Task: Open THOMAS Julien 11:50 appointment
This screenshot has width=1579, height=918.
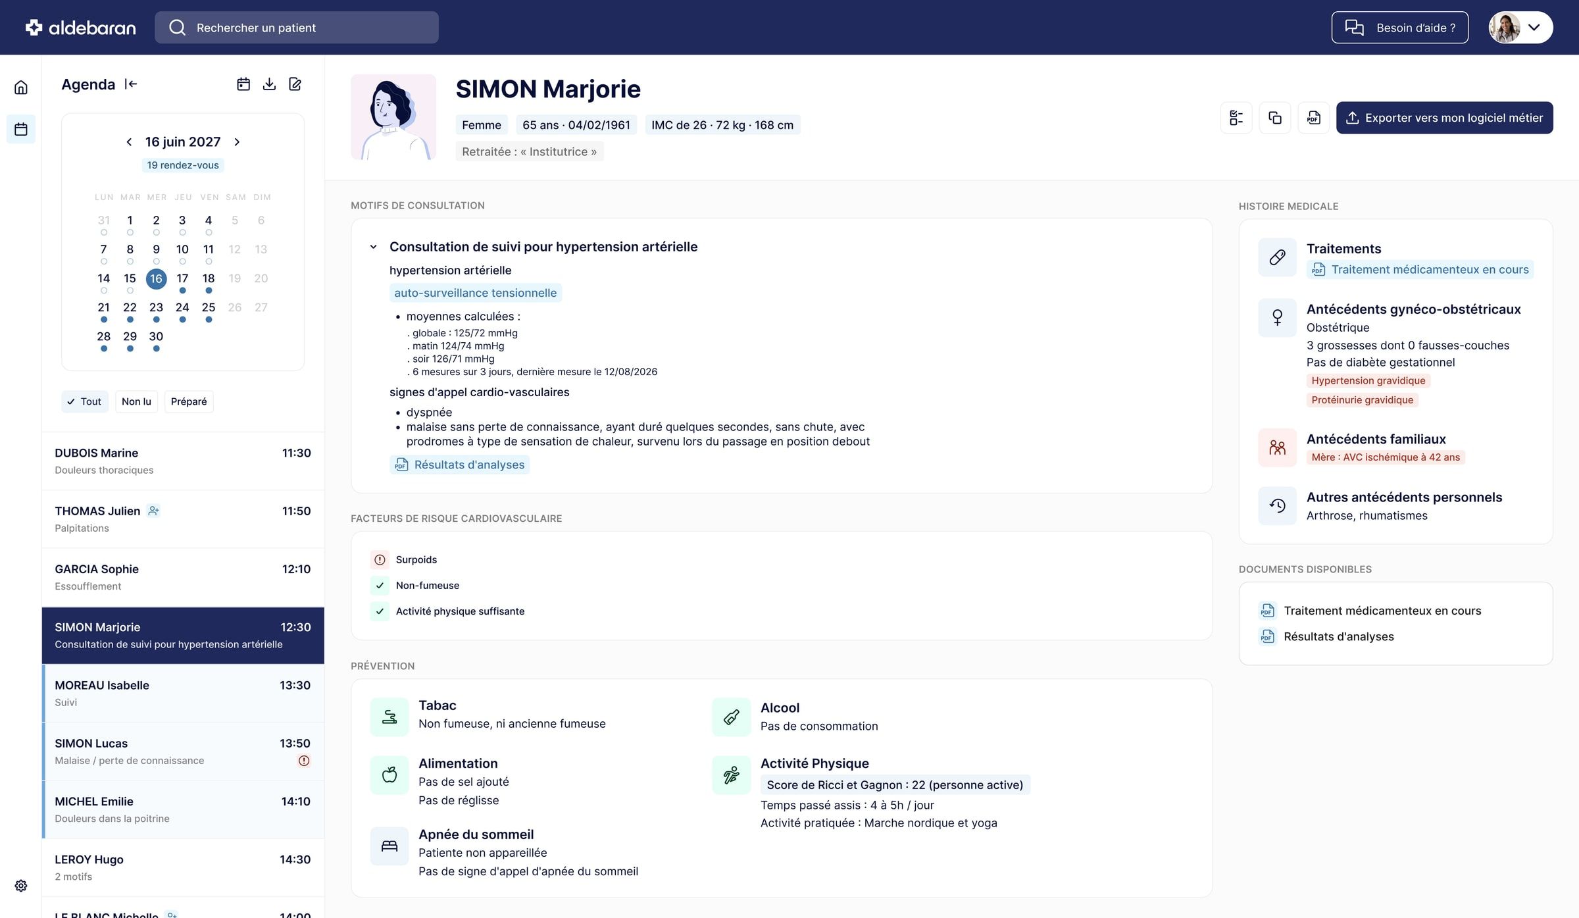Action: [x=183, y=519]
